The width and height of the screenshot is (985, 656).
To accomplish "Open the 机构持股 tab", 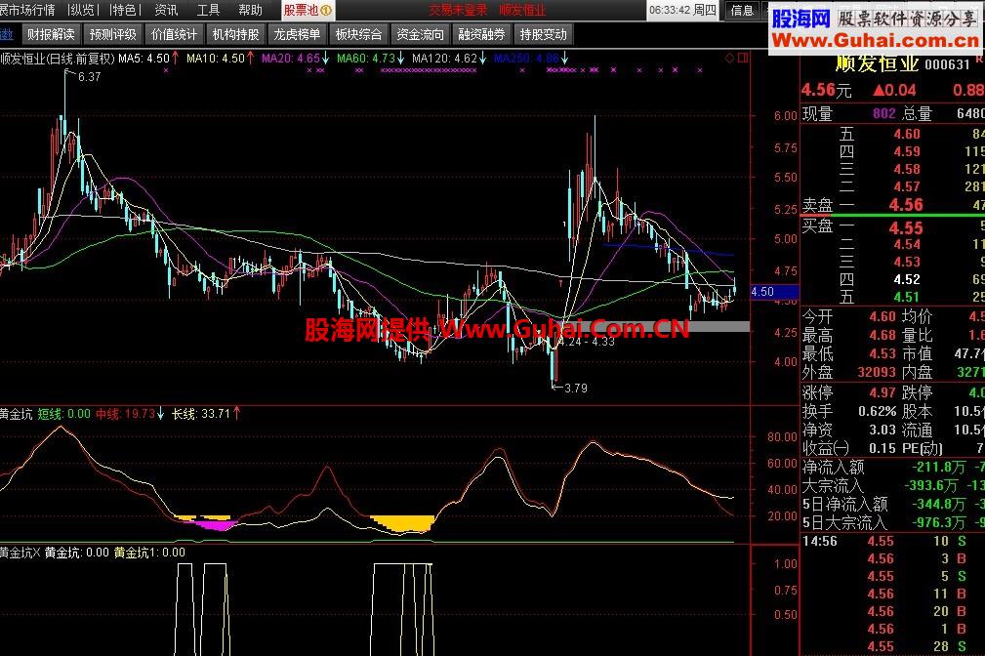I will tap(235, 34).
